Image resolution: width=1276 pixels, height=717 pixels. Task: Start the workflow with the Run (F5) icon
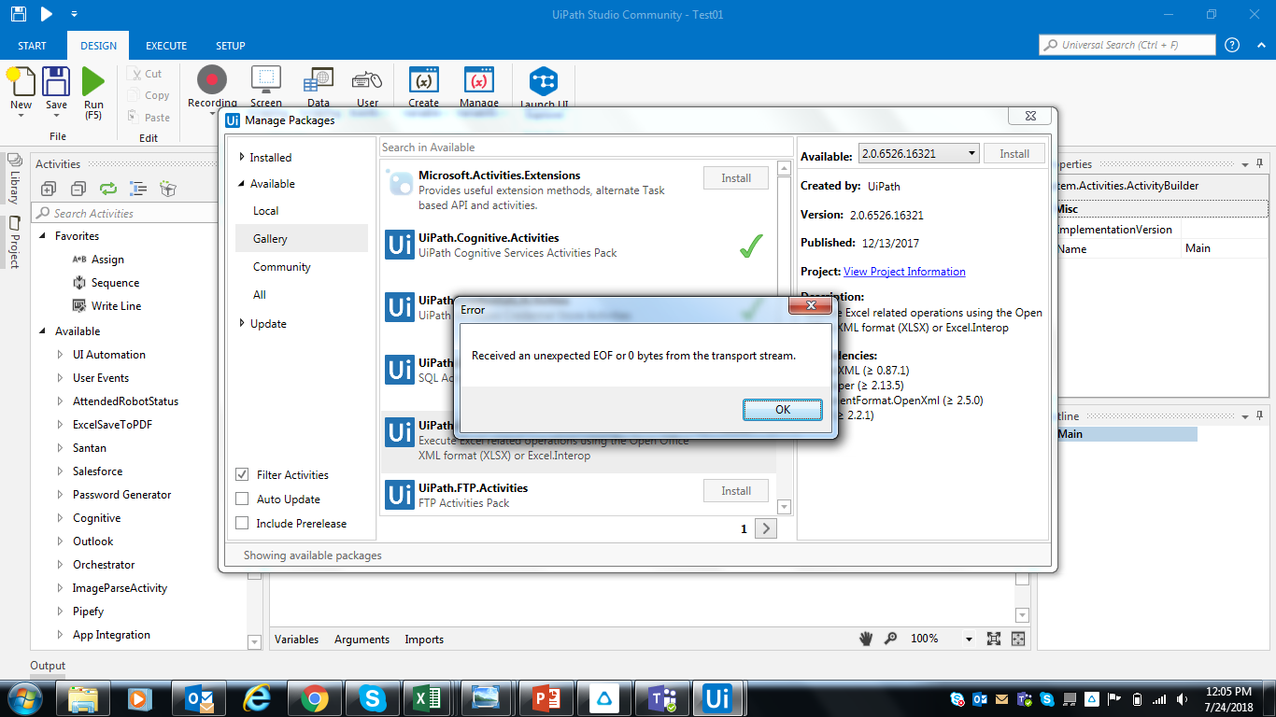click(x=93, y=81)
